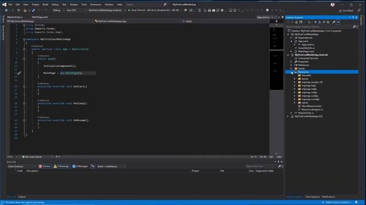Click the Preview Selected Items icon in Solution Explorer
This screenshot has height=205, width=366.
(x=338, y=22)
